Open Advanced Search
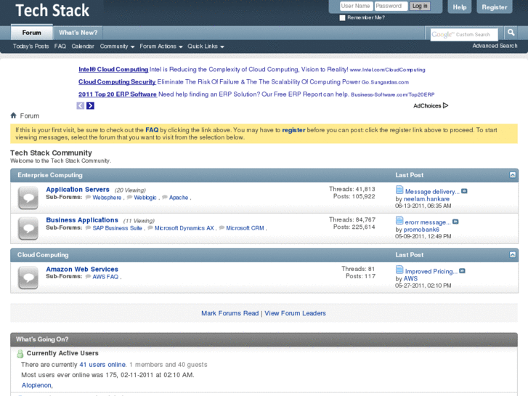This screenshot has height=396, width=528. coord(495,46)
